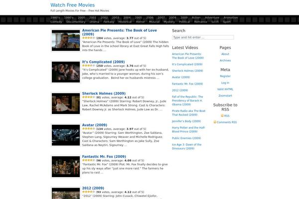299x199 pixels.
Task: Open the Sci-Fi genre
Action: [x=215, y=22]
